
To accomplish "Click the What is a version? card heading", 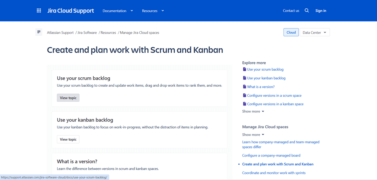I will point(77,162).
